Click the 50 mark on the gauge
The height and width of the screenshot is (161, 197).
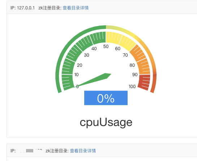106,47
